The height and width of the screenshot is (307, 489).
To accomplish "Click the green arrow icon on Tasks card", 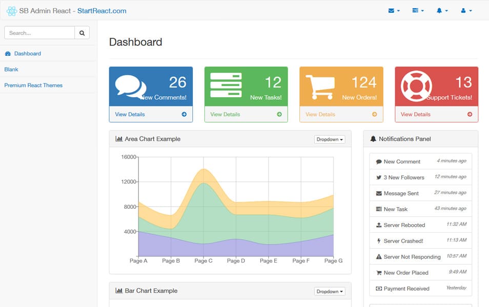I will [x=279, y=114].
